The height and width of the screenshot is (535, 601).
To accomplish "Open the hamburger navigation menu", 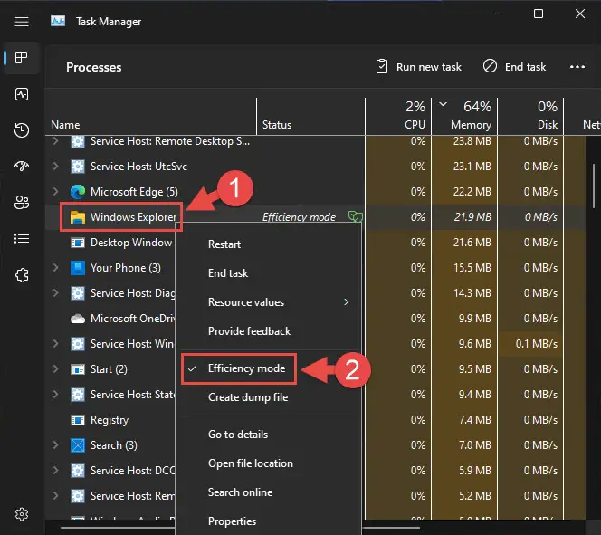I will tap(22, 22).
